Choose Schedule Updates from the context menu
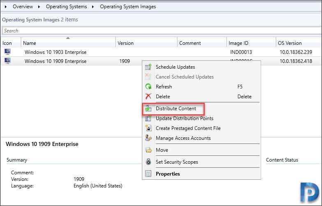Viewport: 322px width, 206px height. click(x=202, y=67)
